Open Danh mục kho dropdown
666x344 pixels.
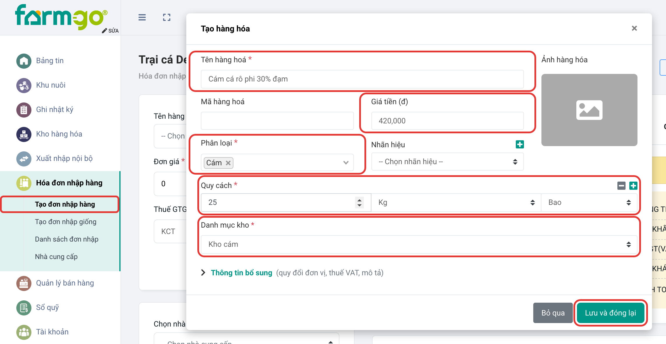tap(419, 244)
